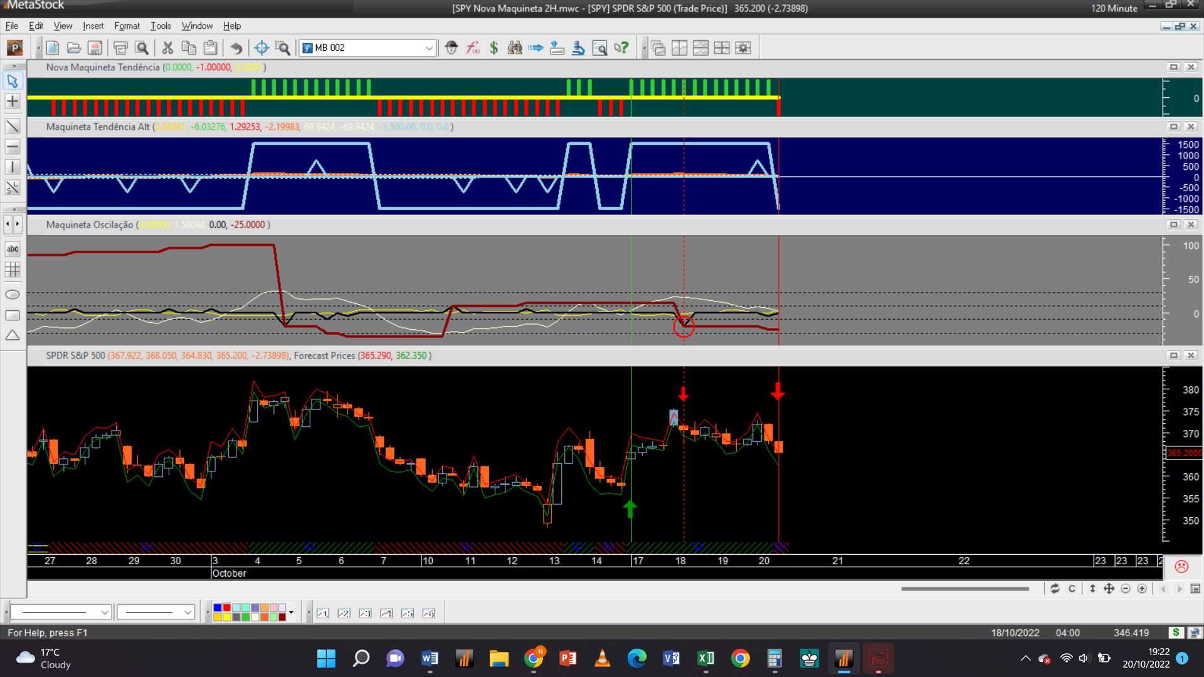Click the print toolbar icon

(120, 48)
